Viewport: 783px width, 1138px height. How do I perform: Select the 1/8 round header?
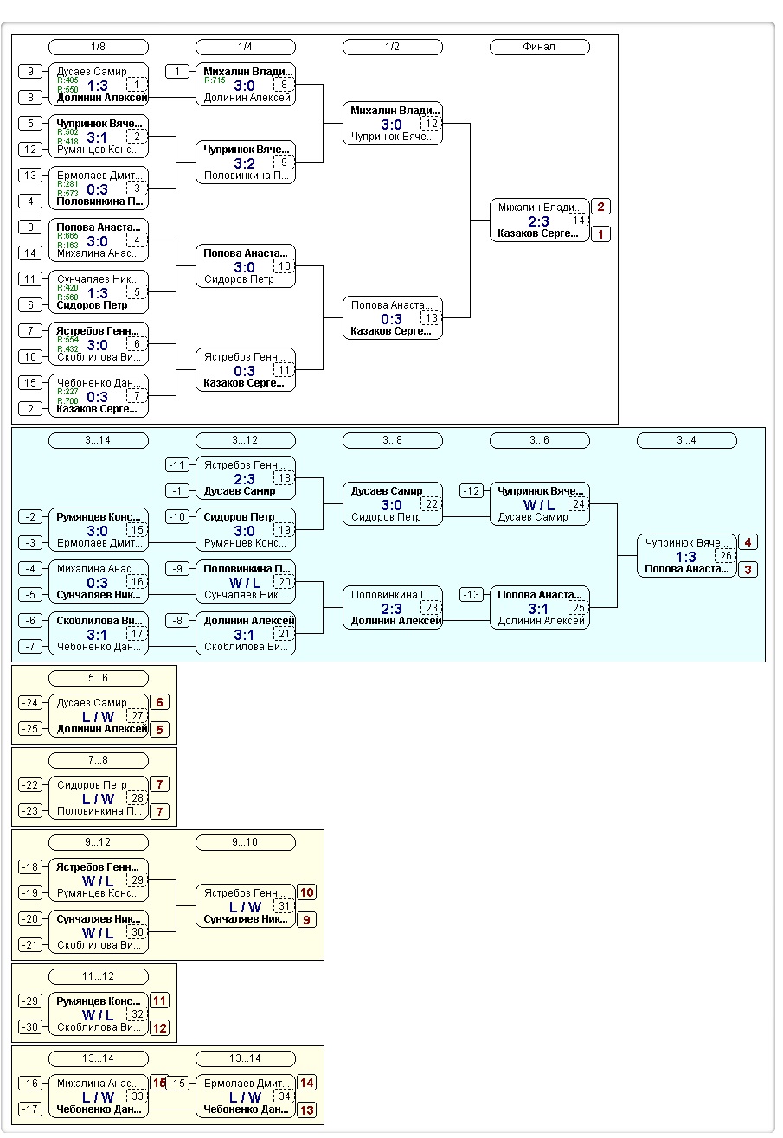tap(99, 47)
